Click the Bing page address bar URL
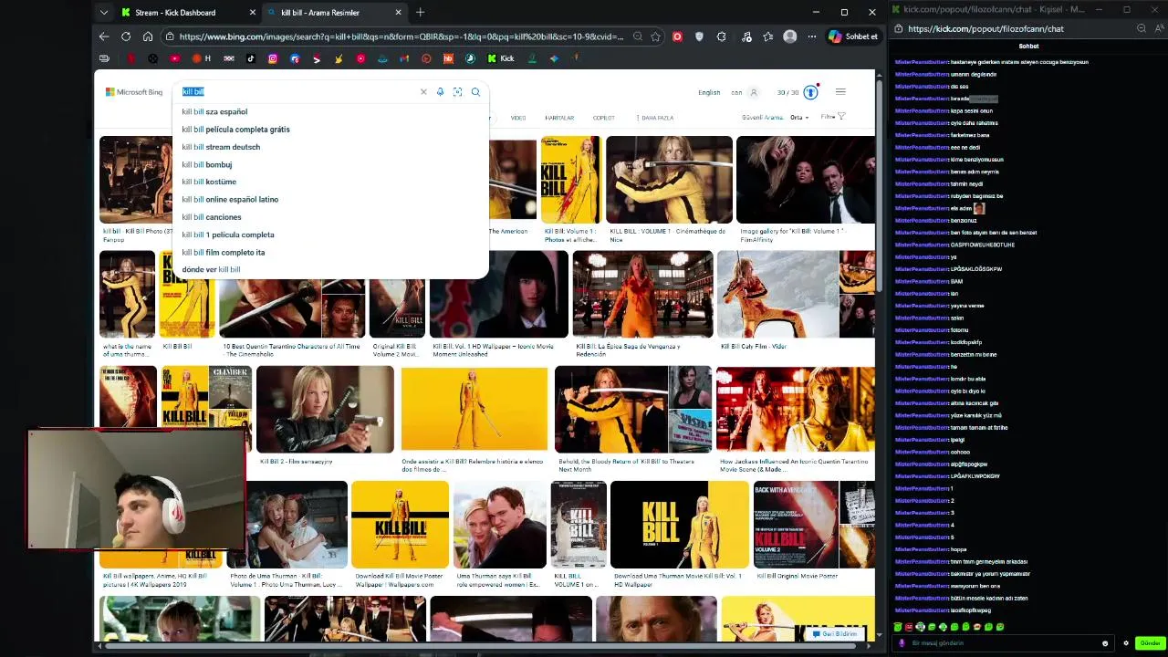Image resolution: width=1168 pixels, height=657 pixels. [401, 36]
